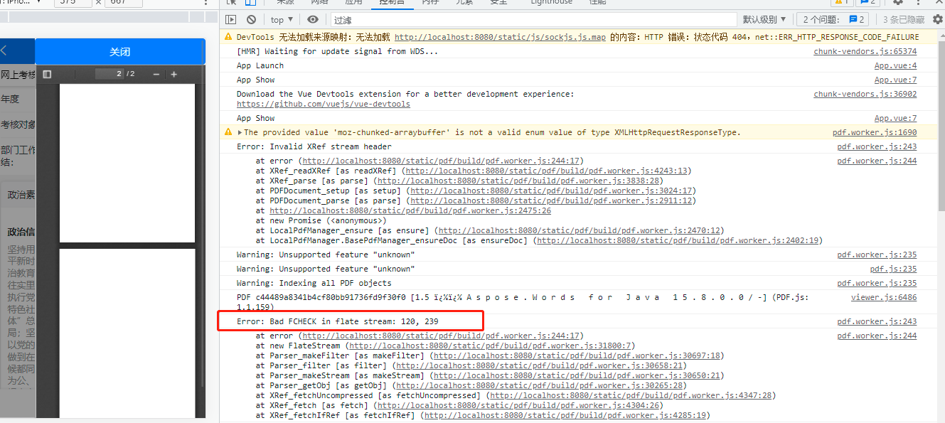Open chunk-vendors.js:65374 source link
The width and height of the screenshot is (945, 423).
click(x=865, y=51)
